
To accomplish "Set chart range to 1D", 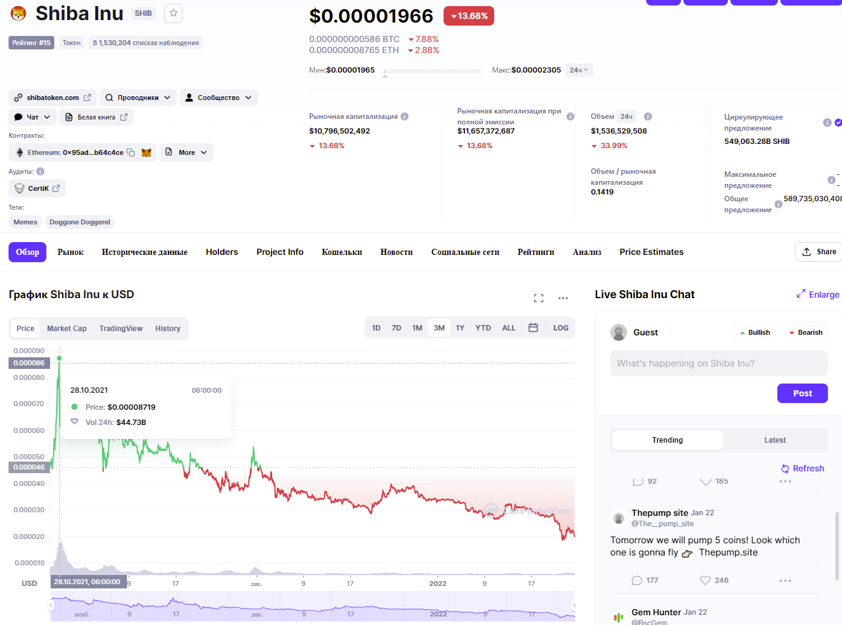I will pyautogui.click(x=376, y=328).
